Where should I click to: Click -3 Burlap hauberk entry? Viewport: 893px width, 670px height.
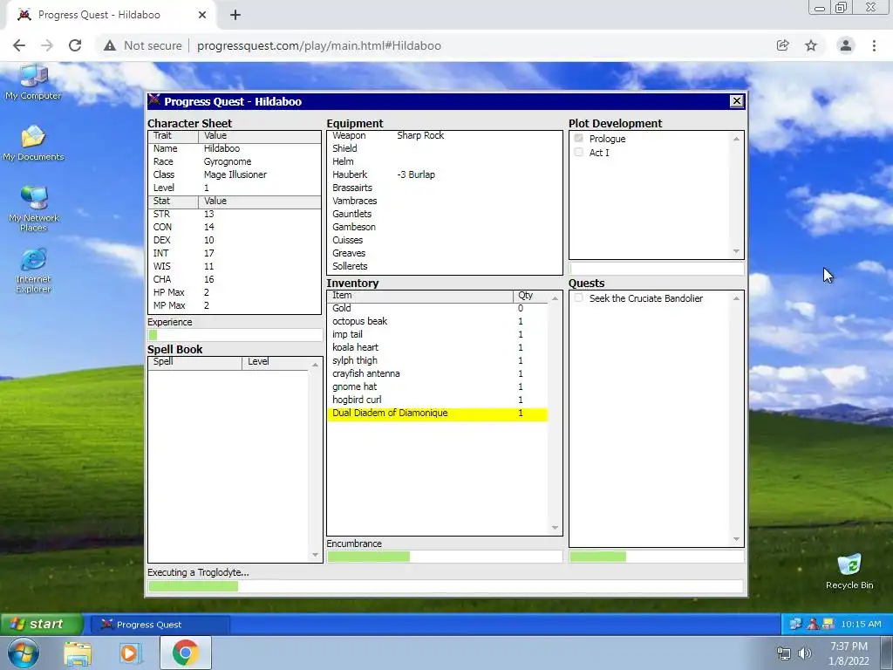416,174
